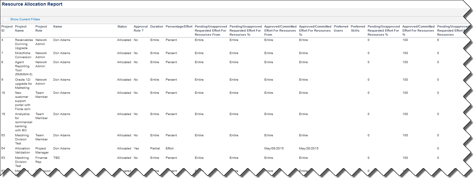Click the May/28/2015 date cell
Viewport: 476px width, 181px height.
[x=309, y=148]
